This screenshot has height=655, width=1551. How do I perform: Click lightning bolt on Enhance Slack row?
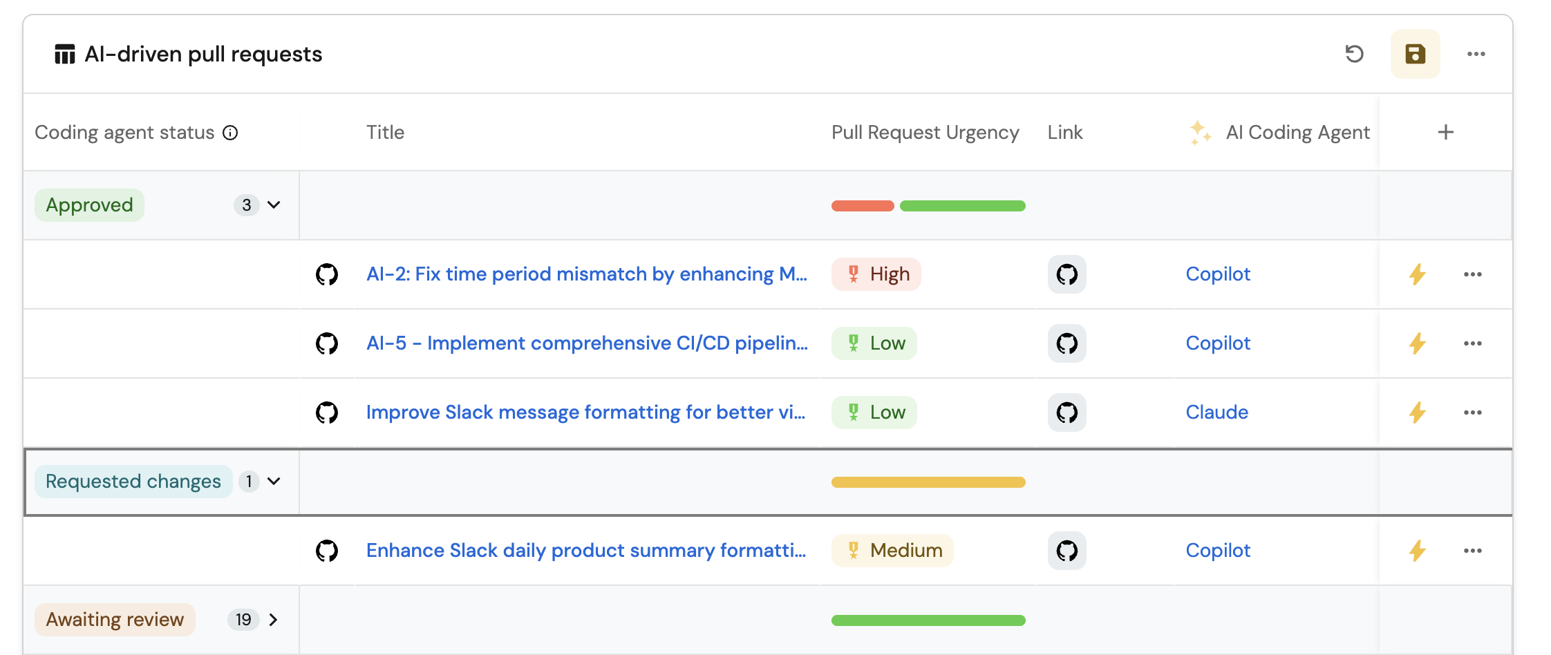(1418, 551)
